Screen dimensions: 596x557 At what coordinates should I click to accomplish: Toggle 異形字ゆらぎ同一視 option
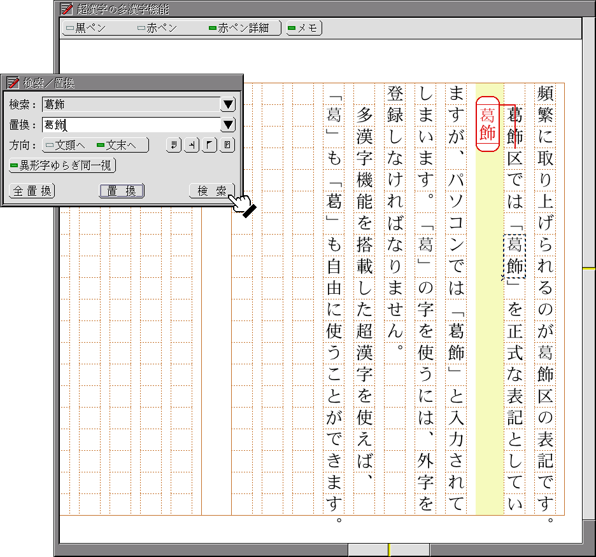point(62,166)
